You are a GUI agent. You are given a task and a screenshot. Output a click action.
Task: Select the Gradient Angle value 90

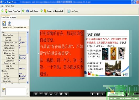(x=19, y=61)
